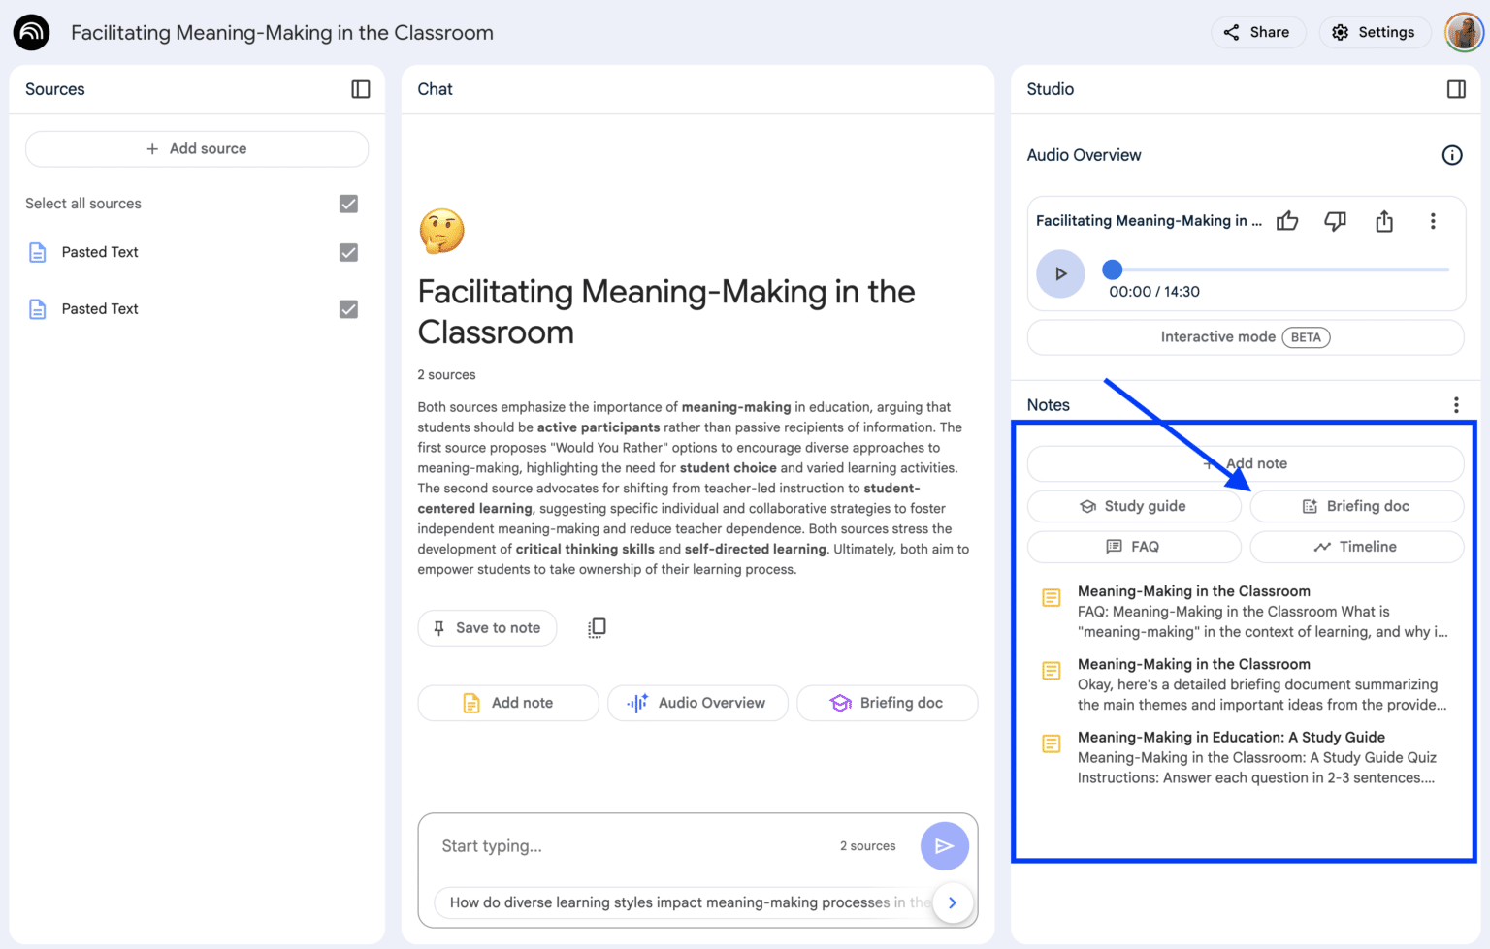Open the Notes panel options menu

1456,404
